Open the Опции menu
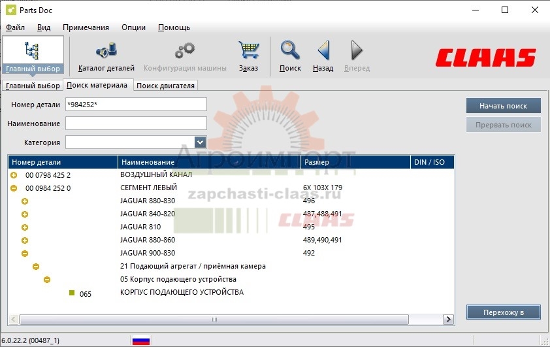 click(133, 27)
